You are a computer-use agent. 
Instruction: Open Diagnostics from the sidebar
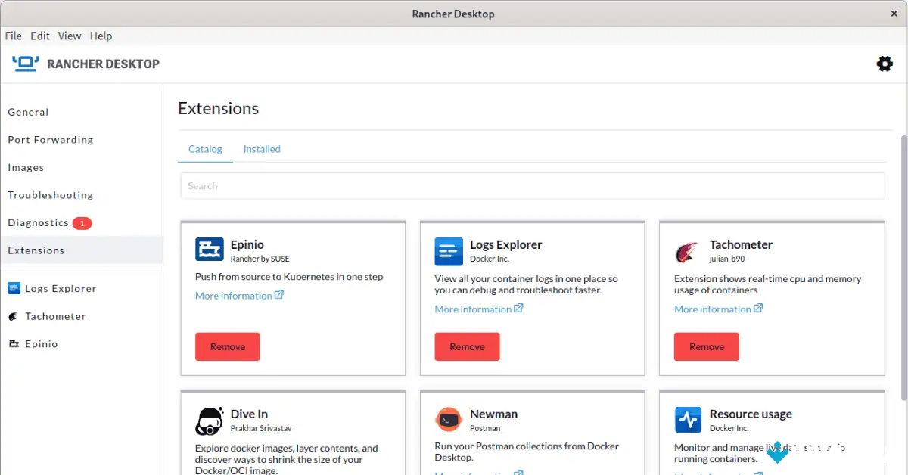point(38,222)
